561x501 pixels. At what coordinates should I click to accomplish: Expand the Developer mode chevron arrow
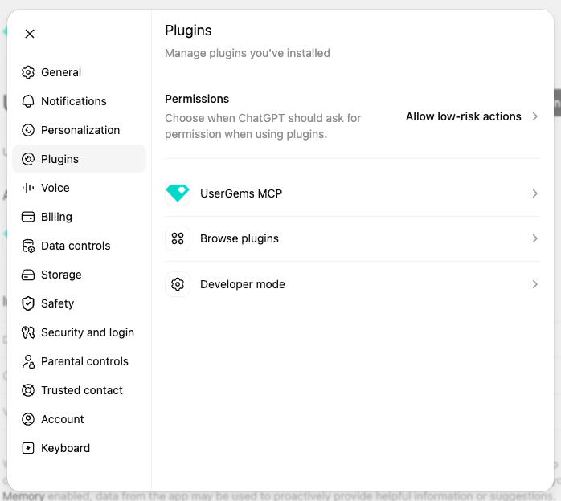(x=534, y=284)
